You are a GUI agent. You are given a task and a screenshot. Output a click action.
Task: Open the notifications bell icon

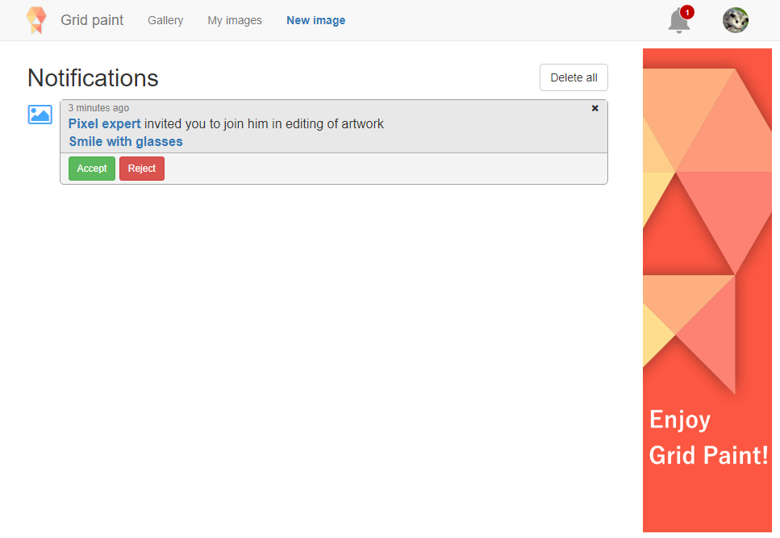point(678,22)
